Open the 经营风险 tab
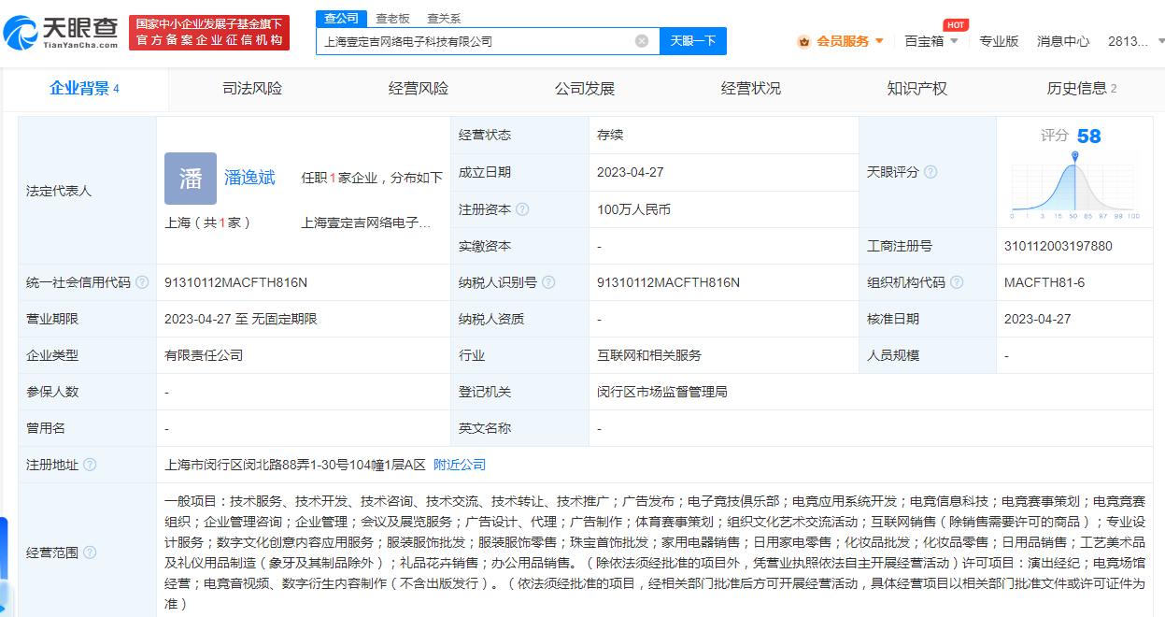The width and height of the screenshot is (1165, 617). pyautogui.click(x=419, y=89)
